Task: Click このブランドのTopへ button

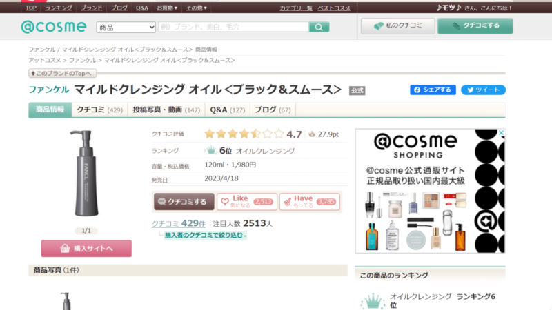Action: pos(62,73)
